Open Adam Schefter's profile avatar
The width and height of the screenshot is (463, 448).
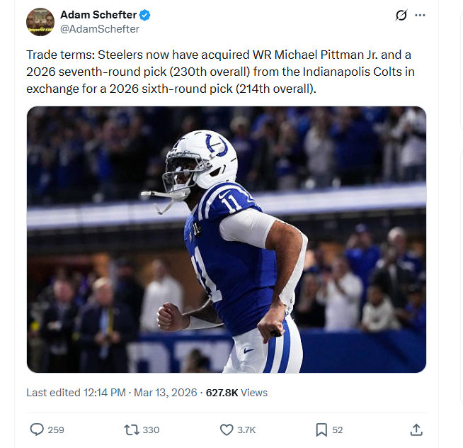click(x=40, y=22)
